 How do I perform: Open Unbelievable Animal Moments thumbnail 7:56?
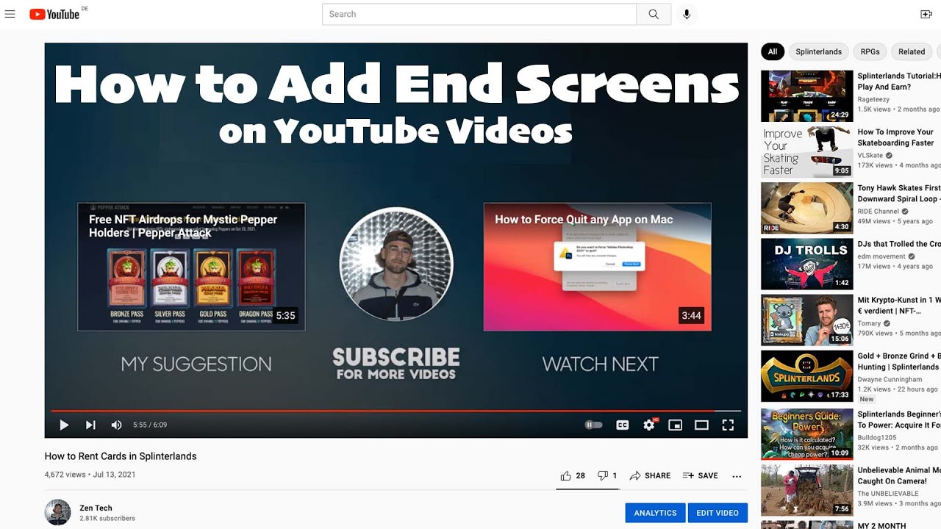(806, 490)
